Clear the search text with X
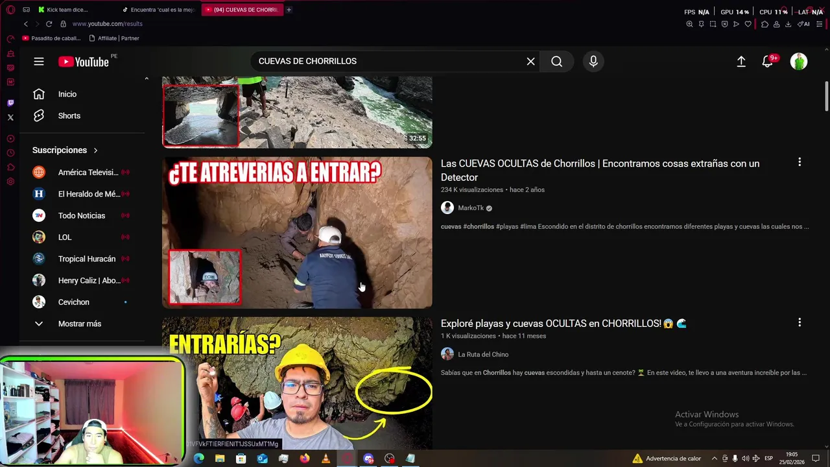 click(x=530, y=61)
